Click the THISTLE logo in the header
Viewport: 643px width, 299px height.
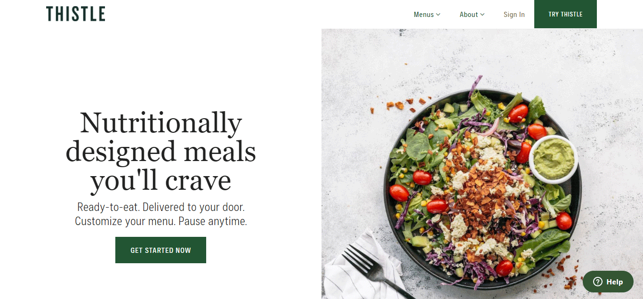(x=75, y=14)
